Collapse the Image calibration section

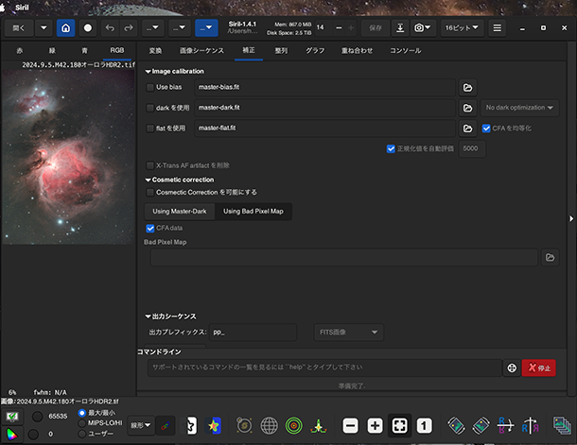coord(148,71)
